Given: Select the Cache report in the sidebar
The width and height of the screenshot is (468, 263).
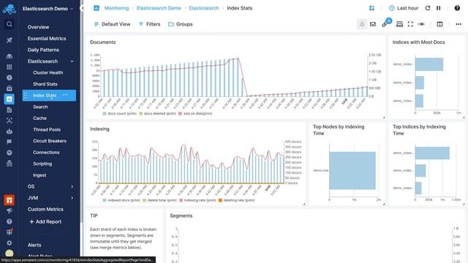Looking at the screenshot, I should point(39,118).
